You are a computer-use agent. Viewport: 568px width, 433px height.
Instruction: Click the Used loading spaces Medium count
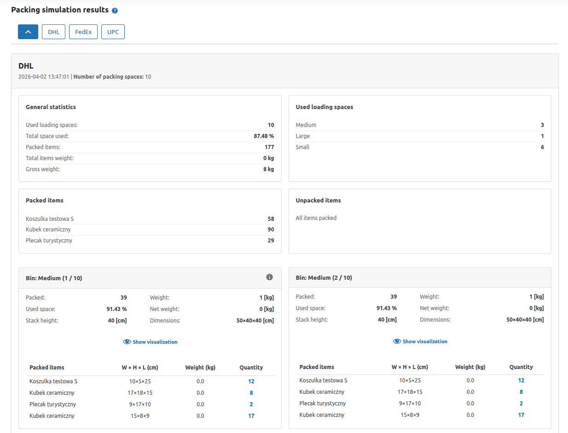[x=542, y=125]
